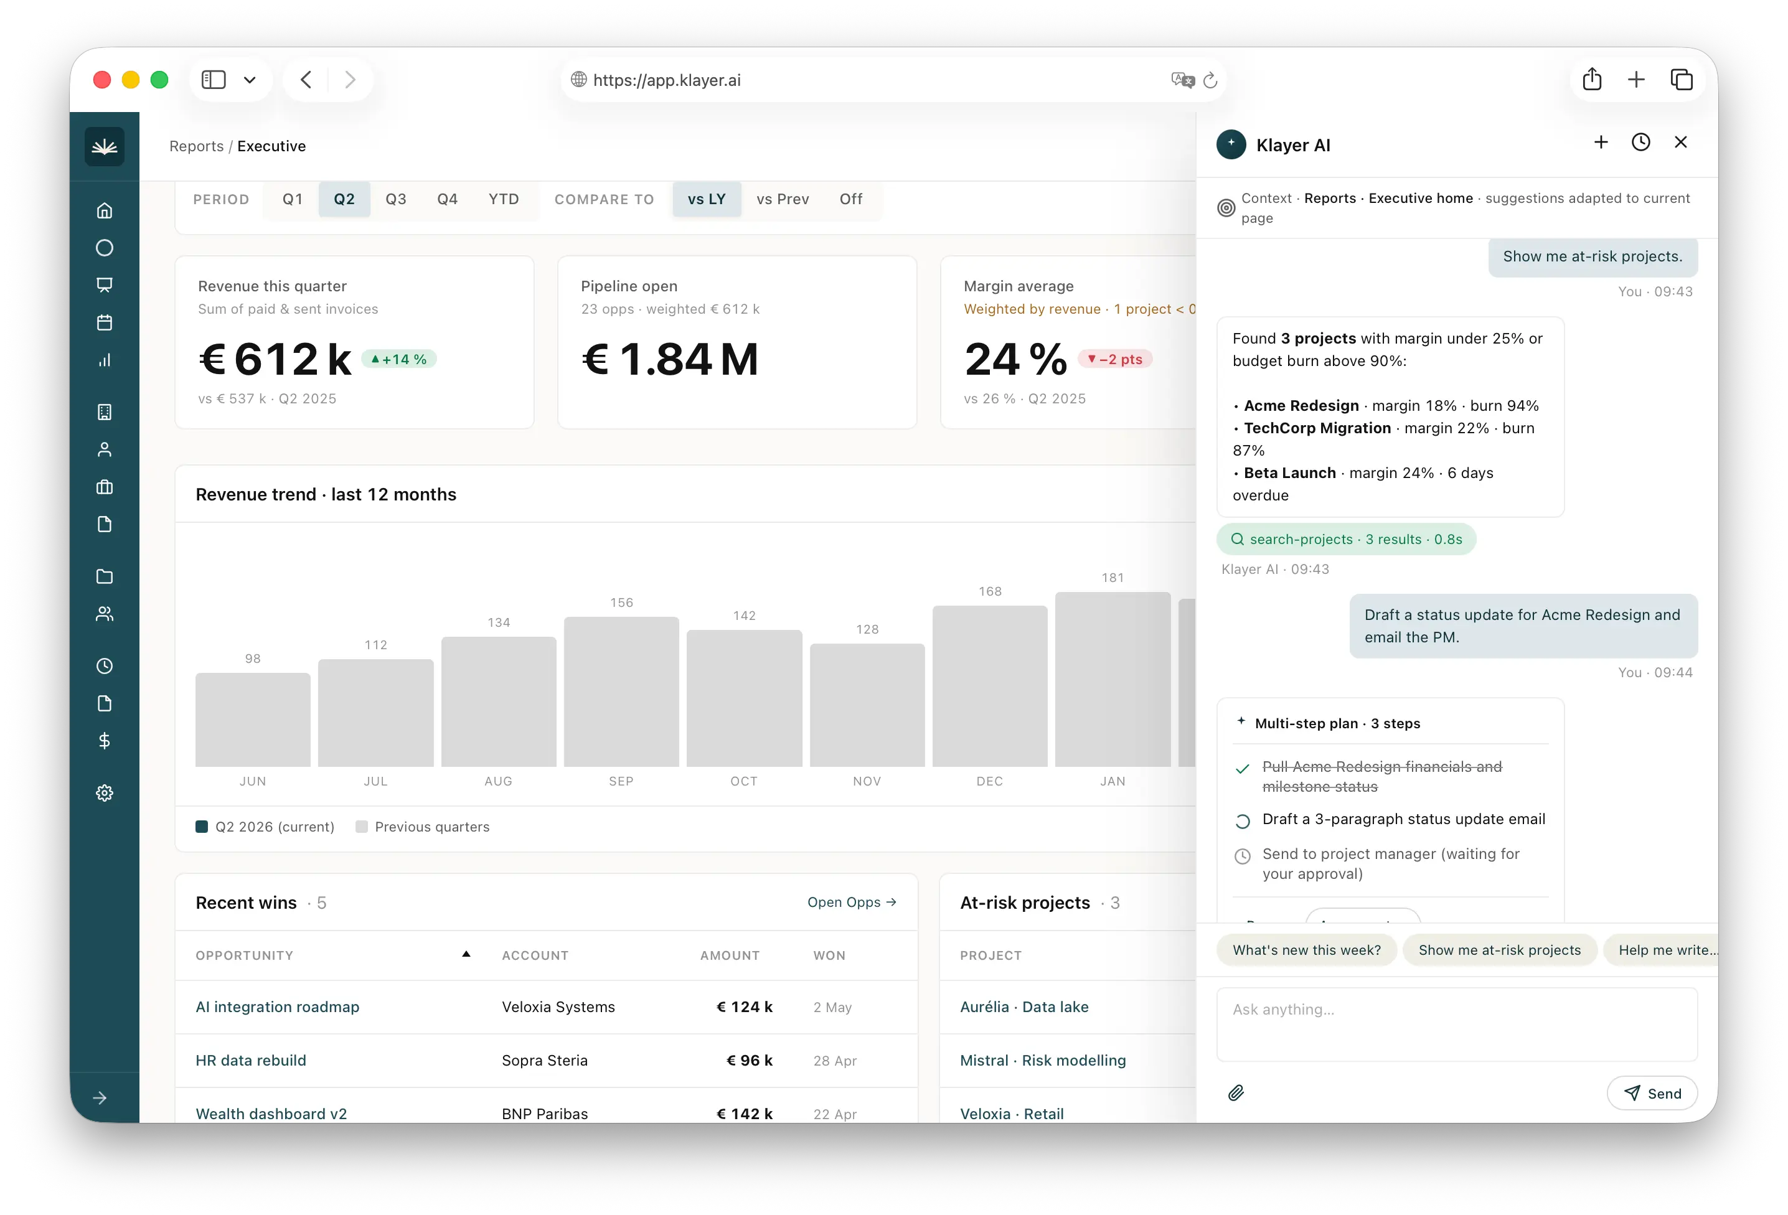1788x1215 pixels.
Task: Select the Q3 period
Action: 395,199
